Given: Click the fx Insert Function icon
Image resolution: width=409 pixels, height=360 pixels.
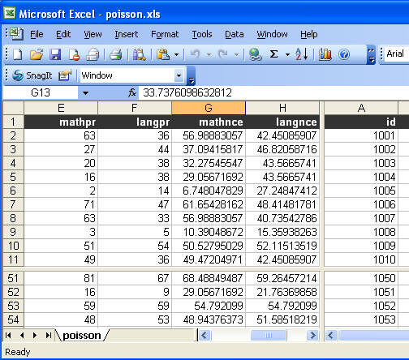Looking at the screenshot, I should coord(132,93).
